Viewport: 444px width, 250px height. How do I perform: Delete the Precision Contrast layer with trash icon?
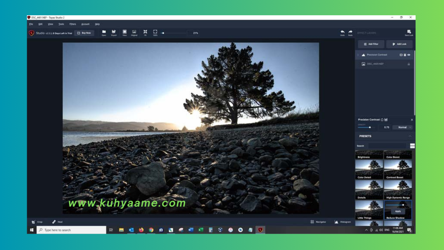tap(405, 55)
